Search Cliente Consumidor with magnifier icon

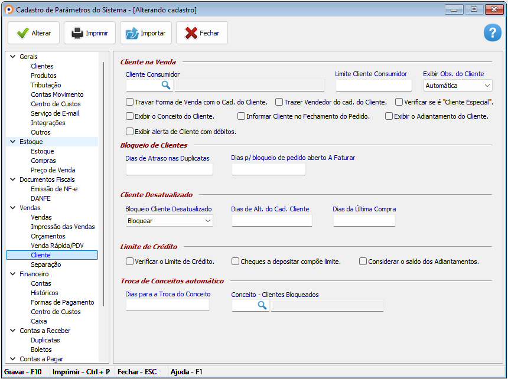[166, 86]
